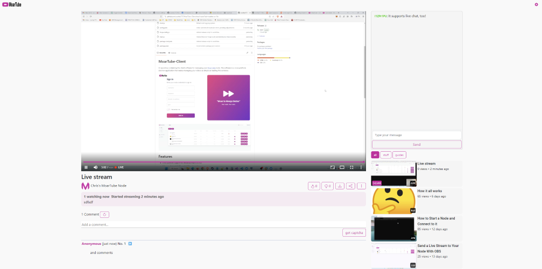Click the 'and comments' comment text
Image resolution: width=542 pixels, height=269 pixels.
point(101,253)
